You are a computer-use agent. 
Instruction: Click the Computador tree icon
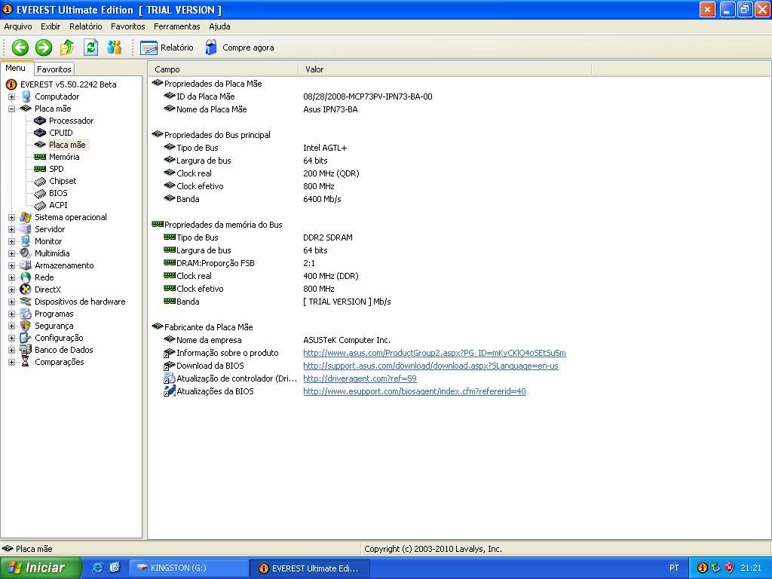click(x=26, y=96)
